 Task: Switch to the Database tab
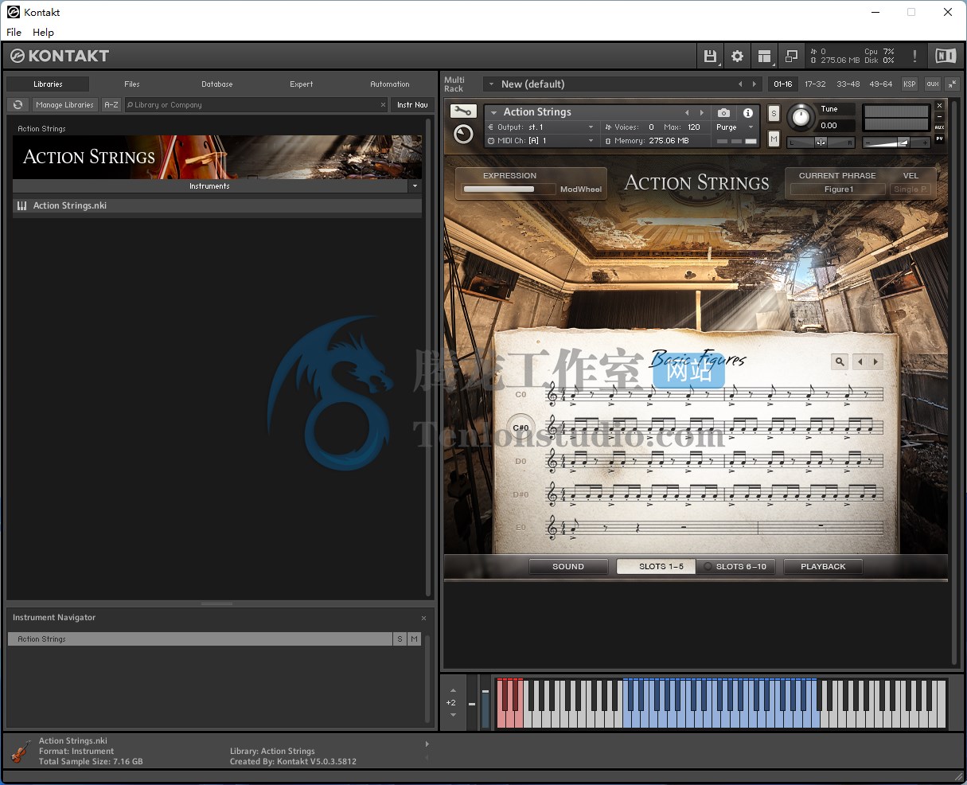click(216, 84)
